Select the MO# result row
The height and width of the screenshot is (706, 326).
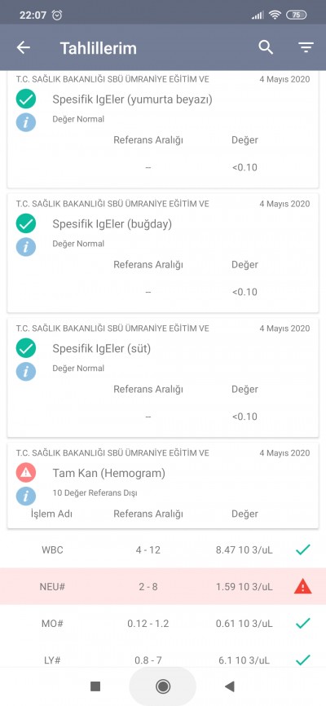[163, 624]
